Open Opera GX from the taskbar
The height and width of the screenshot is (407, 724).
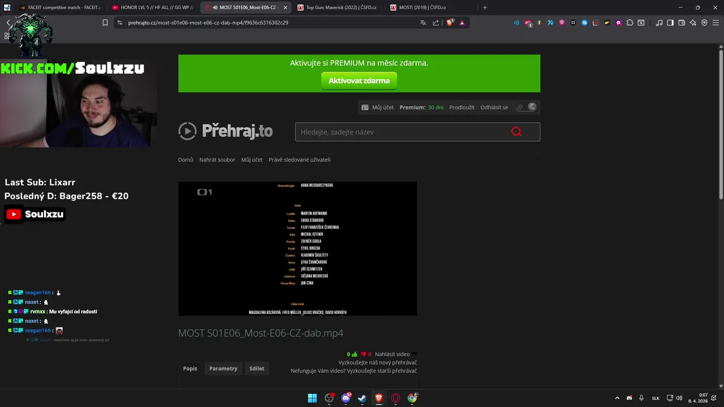395,398
